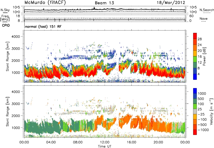
Task: Click the '4000' tick on power panel
Action: tap(16, 37)
